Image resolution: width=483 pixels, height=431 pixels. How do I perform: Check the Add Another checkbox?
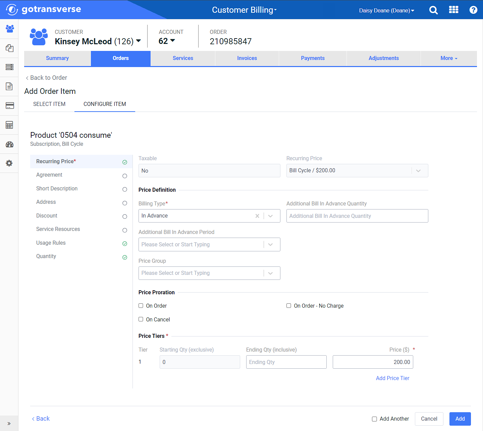coord(374,419)
